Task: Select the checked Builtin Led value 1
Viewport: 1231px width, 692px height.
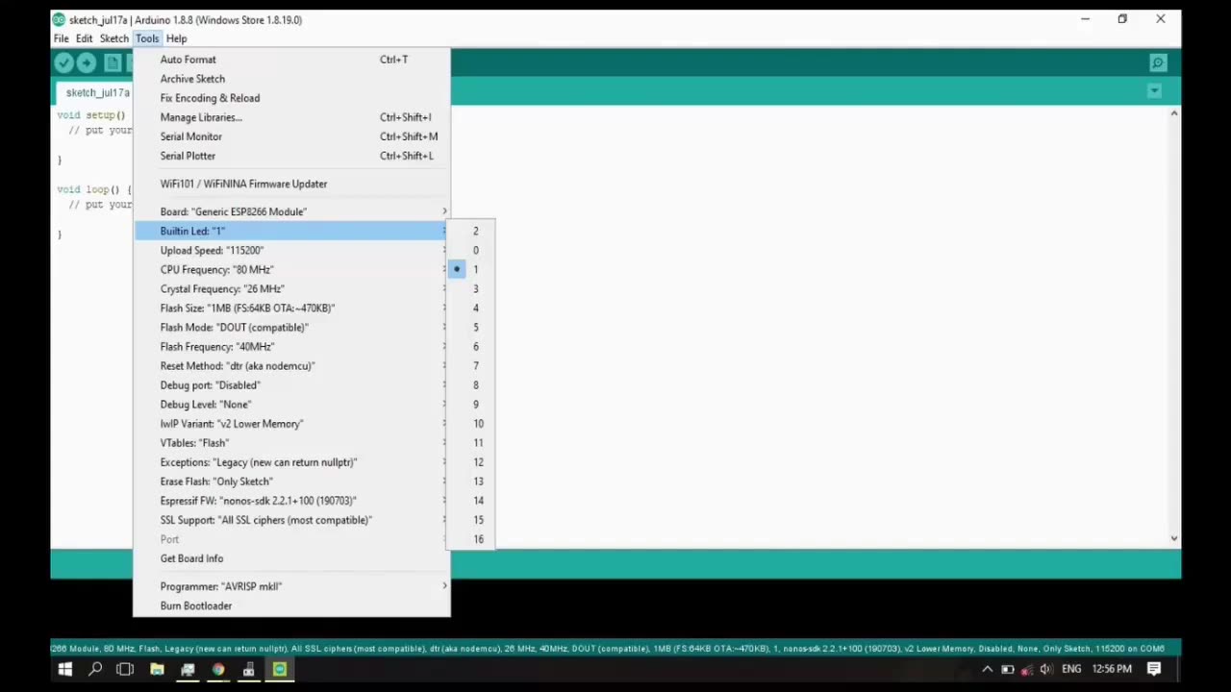Action: click(x=471, y=269)
